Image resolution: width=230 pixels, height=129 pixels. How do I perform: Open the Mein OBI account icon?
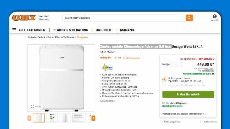tap(215, 16)
